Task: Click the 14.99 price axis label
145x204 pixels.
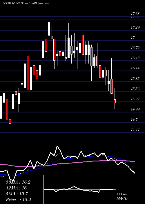Action: click(135, 109)
